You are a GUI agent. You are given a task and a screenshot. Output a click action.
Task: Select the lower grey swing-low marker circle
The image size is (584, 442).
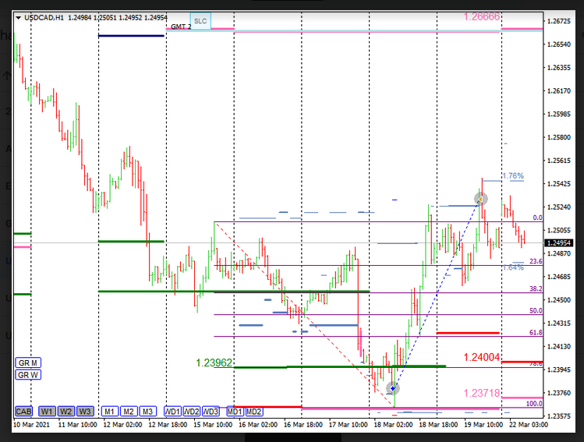(x=393, y=387)
